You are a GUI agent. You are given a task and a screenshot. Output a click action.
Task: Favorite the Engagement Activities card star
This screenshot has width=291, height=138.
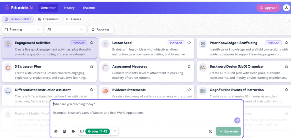tap(92, 43)
